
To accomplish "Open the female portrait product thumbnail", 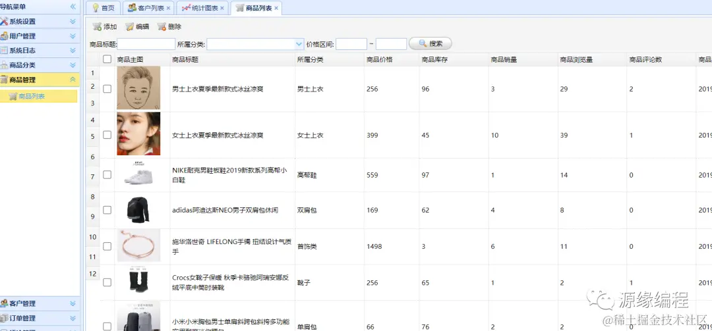I will pos(138,134).
